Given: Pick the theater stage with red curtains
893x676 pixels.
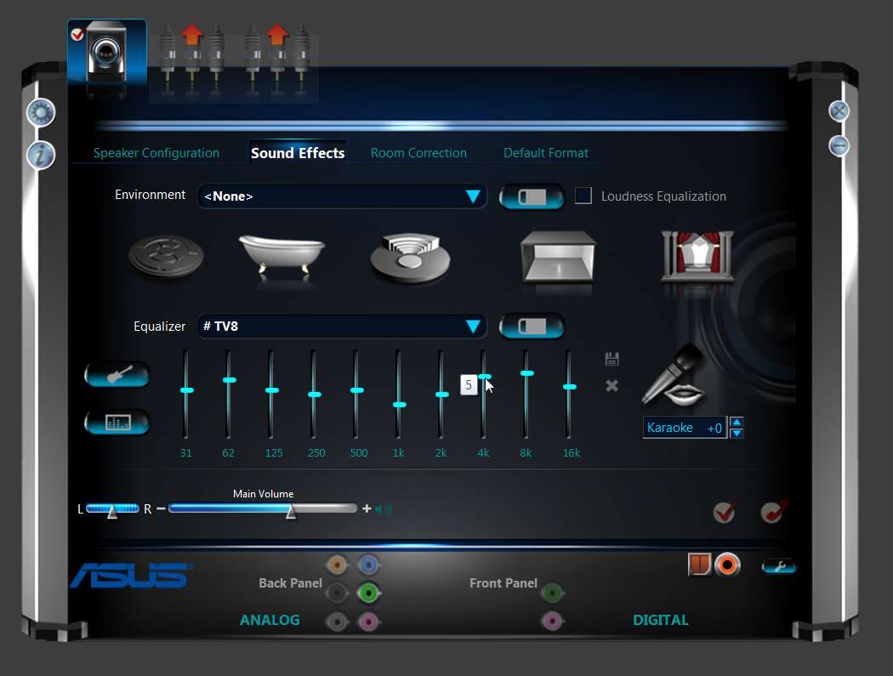Looking at the screenshot, I should point(697,256).
